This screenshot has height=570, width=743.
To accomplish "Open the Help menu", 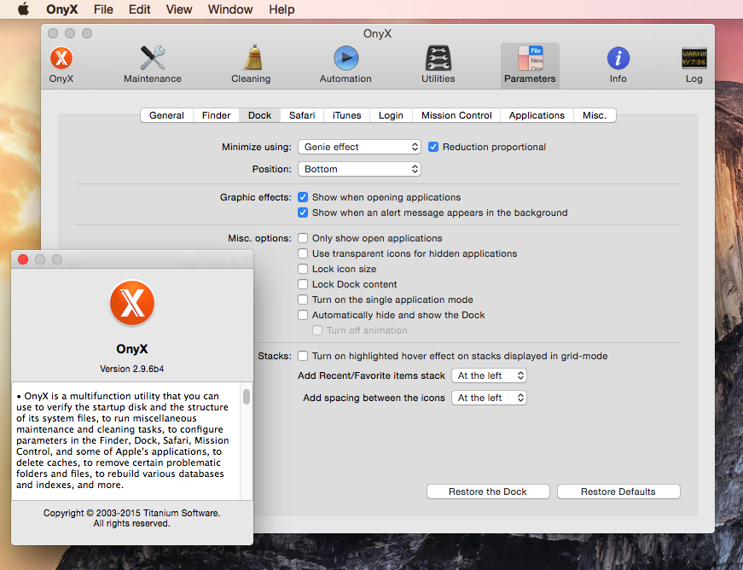I will [x=282, y=9].
